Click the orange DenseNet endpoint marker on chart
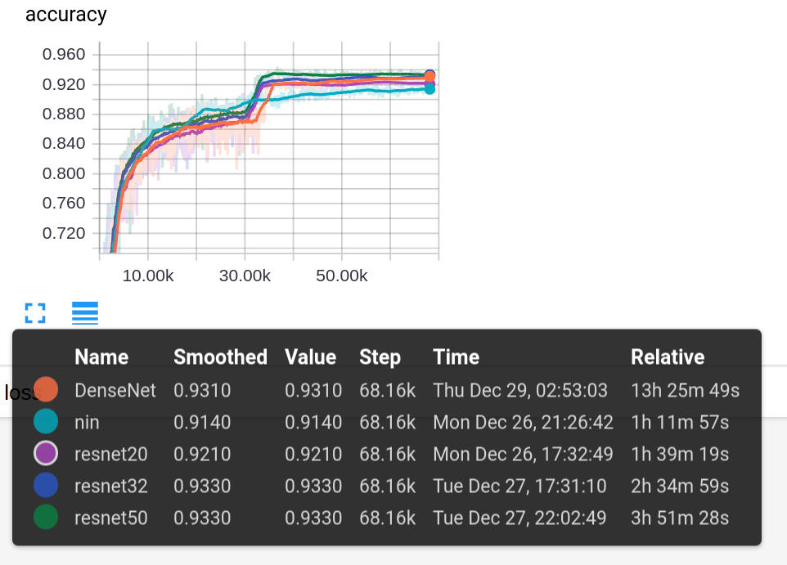Screen dimensions: 787x565 429,76
